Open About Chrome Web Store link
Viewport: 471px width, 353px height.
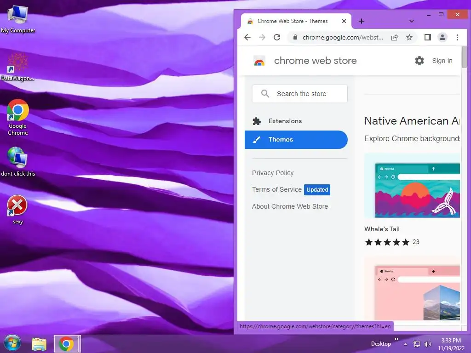(290, 206)
